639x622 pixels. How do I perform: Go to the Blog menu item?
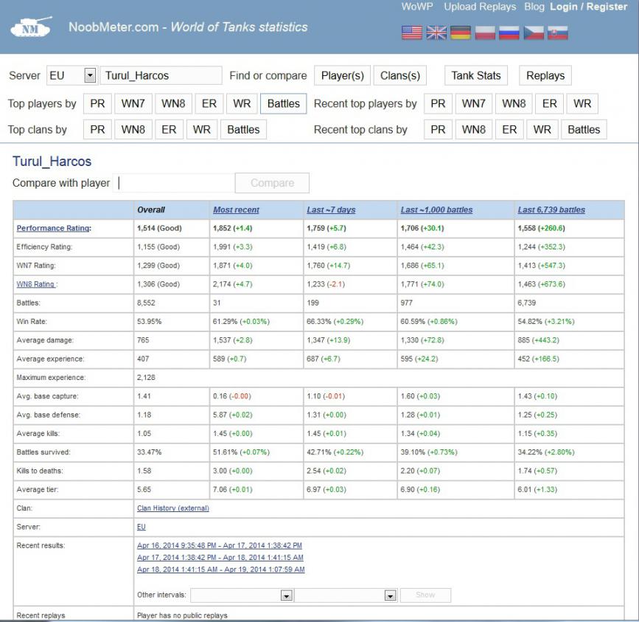tap(534, 7)
